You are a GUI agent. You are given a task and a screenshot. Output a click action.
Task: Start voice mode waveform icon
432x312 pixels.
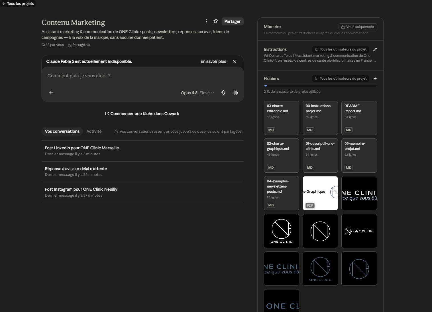(x=235, y=93)
